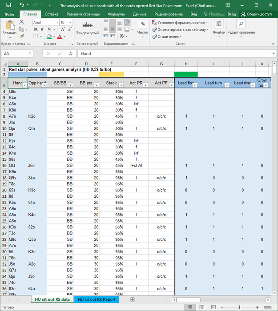Open the filter dropdown for Stack column
Viewport: 278px width, 311px height.
click(121, 85)
